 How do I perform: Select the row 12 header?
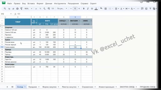(2, 47)
